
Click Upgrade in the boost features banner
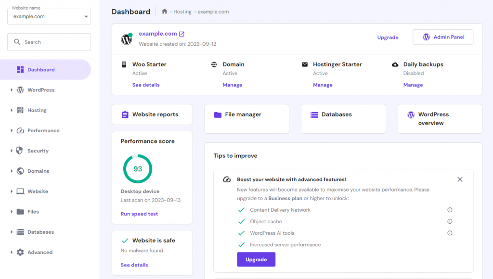click(256, 259)
